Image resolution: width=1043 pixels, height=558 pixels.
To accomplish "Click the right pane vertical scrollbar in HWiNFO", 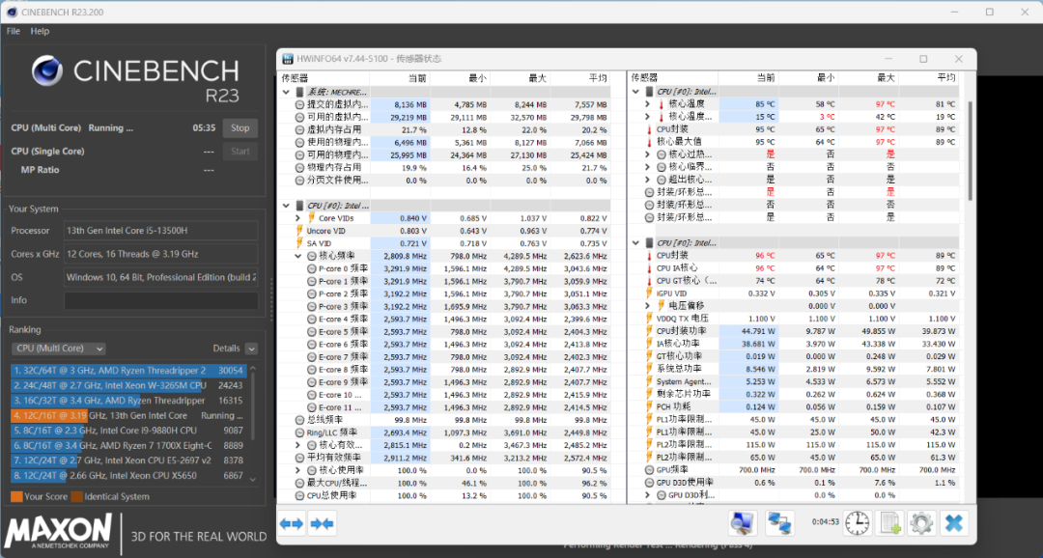I will pos(969,151).
